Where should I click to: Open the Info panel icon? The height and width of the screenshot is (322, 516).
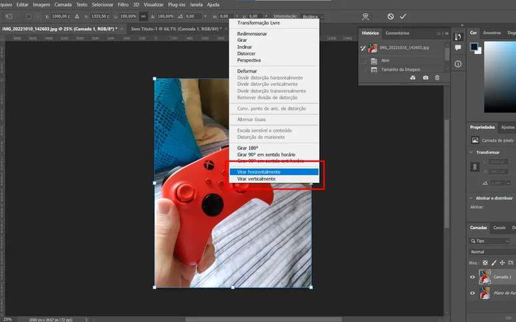[458, 64]
